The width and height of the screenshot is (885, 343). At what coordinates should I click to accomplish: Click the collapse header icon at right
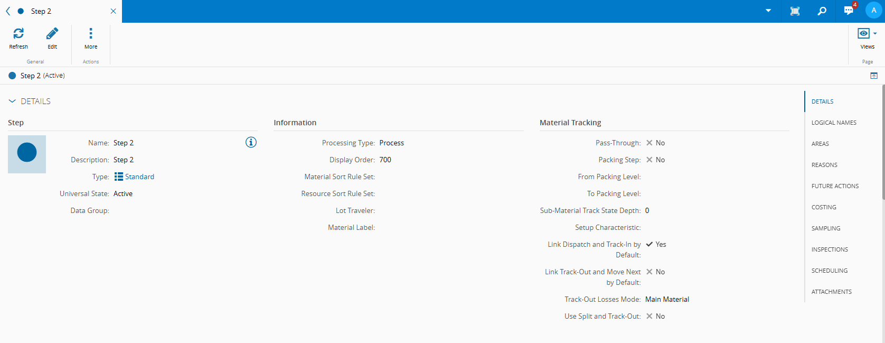(874, 76)
